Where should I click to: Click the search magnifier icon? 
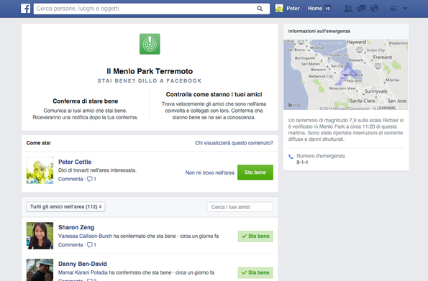tap(260, 9)
